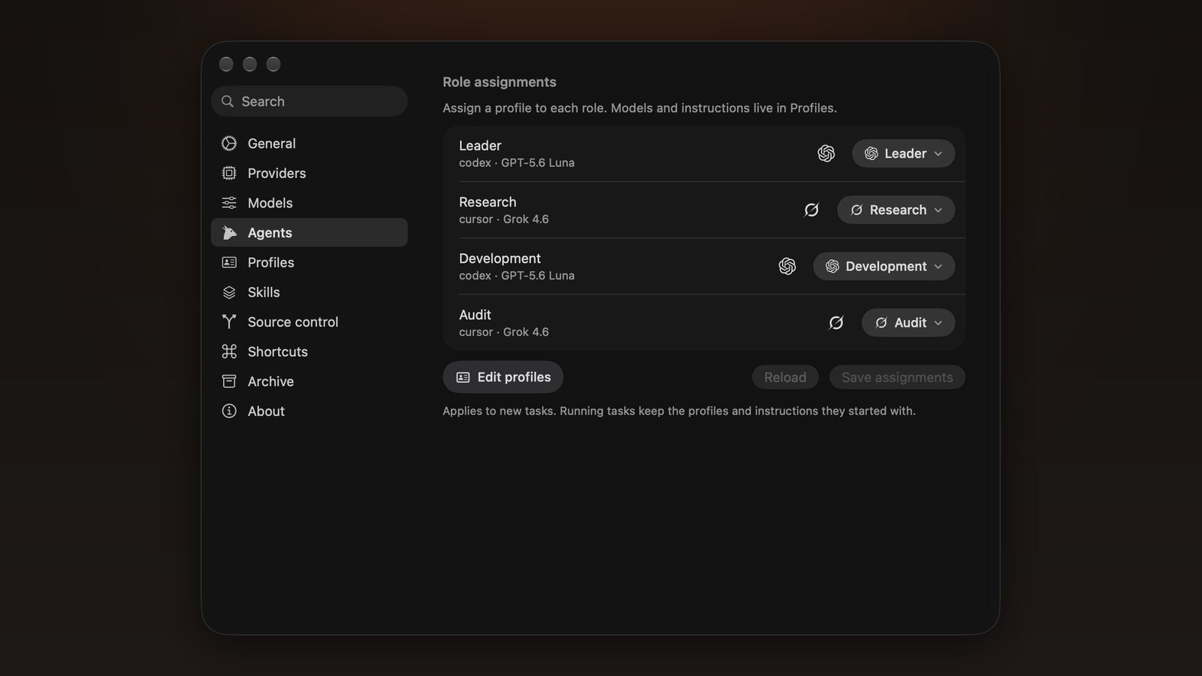Click the Edit profiles button

503,377
